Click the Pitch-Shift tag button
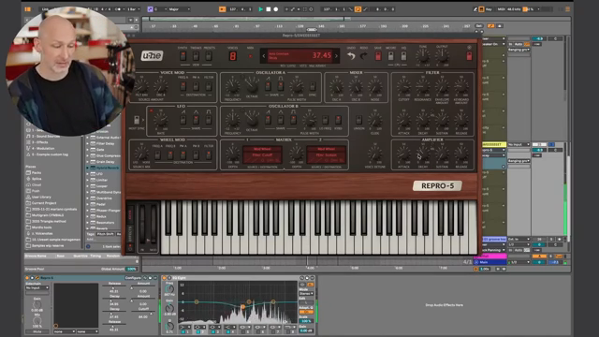This screenshot has width=599, height=337. (105, 234)
